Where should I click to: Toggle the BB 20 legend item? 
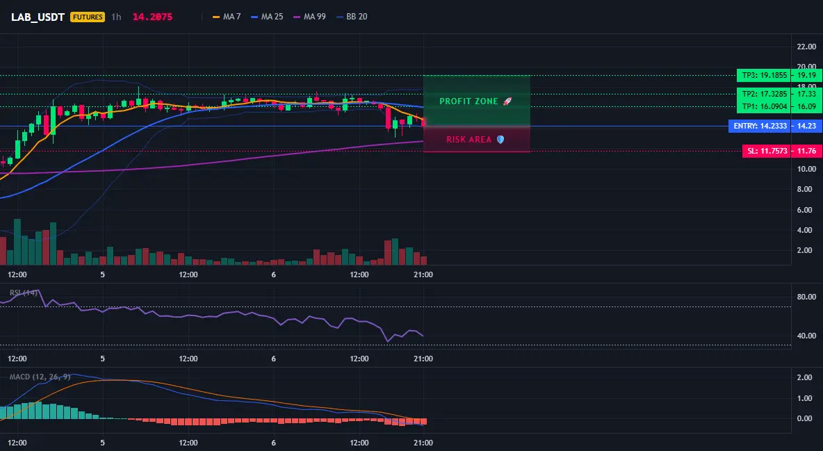tap(352, 17)
